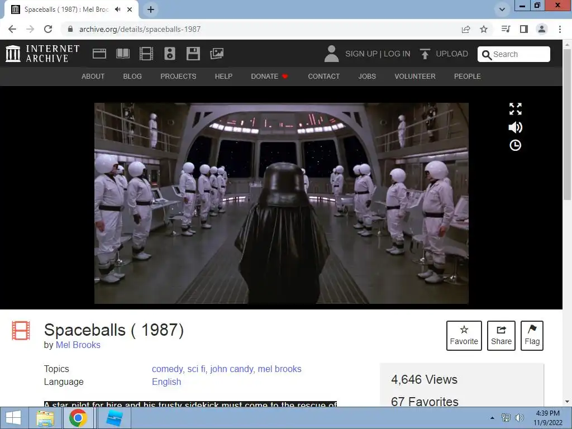Click the address bar URL

pos(140,29)
